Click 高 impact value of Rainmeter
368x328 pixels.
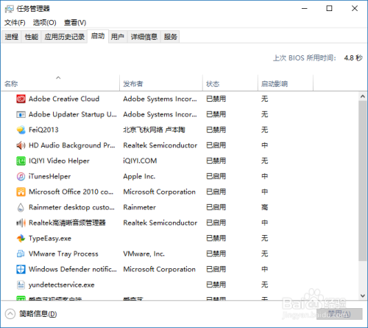[x=264, y=207]
